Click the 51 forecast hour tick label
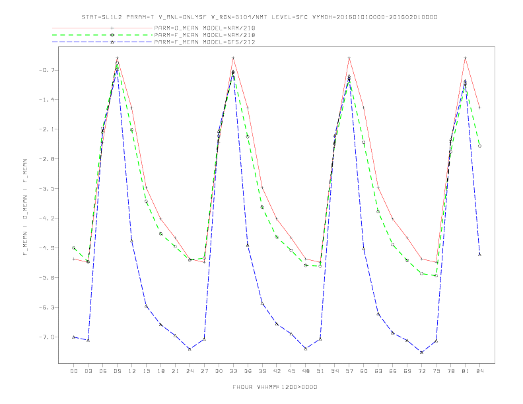523x404 pixels. point(320,371)
